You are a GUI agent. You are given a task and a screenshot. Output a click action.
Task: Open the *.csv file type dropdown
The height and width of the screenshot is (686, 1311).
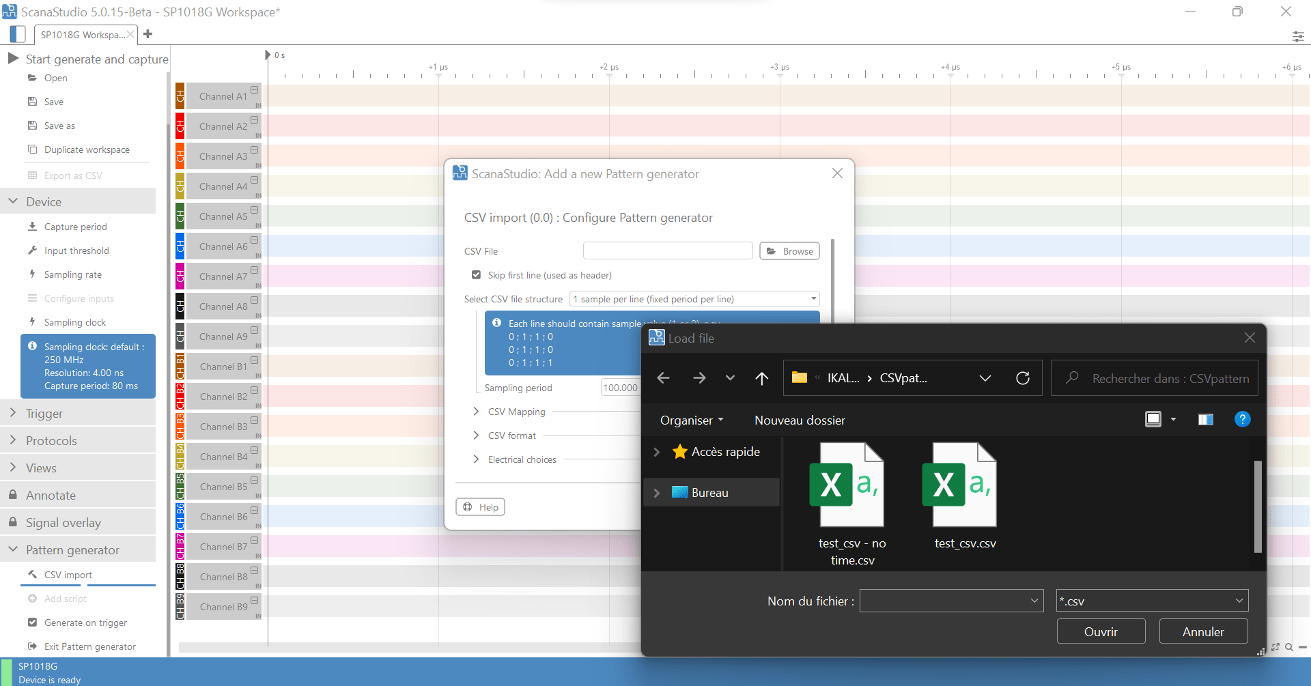coord(1152,601)
